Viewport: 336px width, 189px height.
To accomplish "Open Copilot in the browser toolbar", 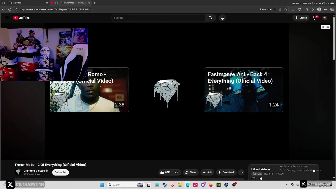I will [x=332, y=9].
